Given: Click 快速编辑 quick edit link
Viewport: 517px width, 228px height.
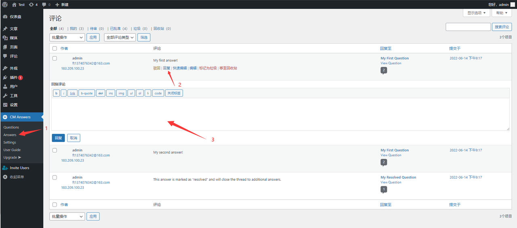Looking at the screenshot, I should coord(180,68).
